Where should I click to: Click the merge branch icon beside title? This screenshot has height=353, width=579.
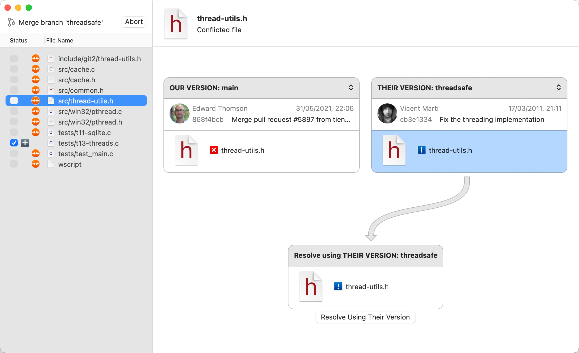click(11, 22)
